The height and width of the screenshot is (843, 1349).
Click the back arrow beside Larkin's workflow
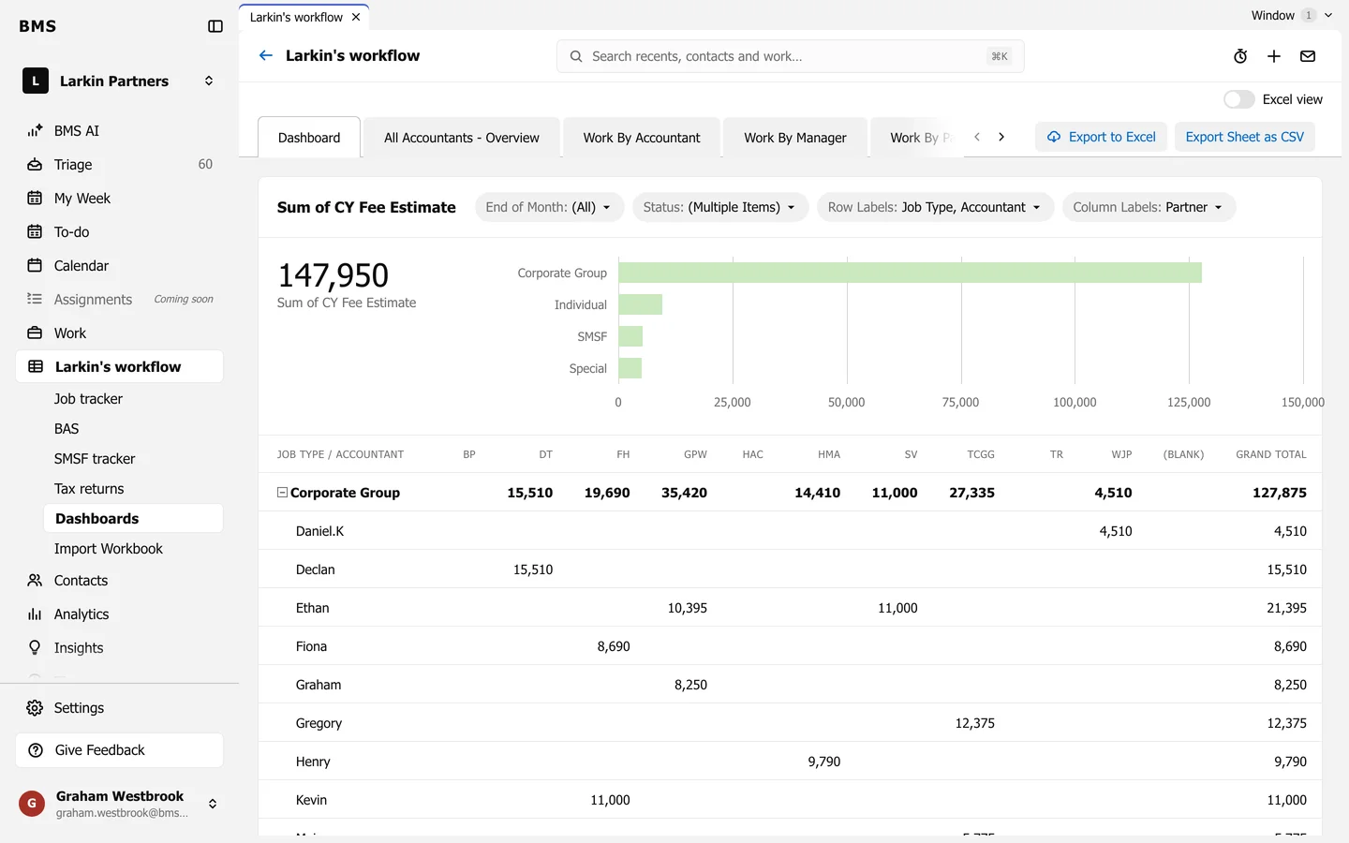(x=266, y=55)
